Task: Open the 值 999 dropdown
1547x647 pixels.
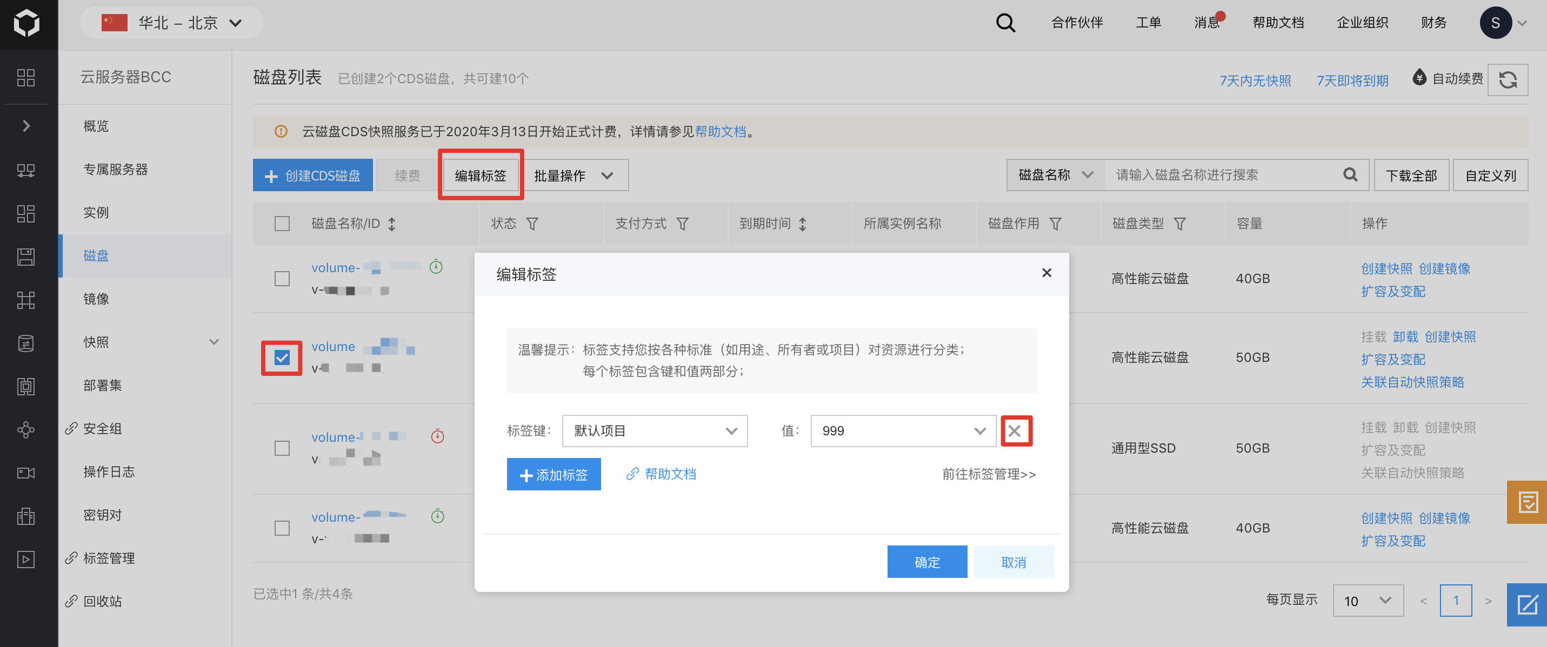Action: [x=903, y=431]
